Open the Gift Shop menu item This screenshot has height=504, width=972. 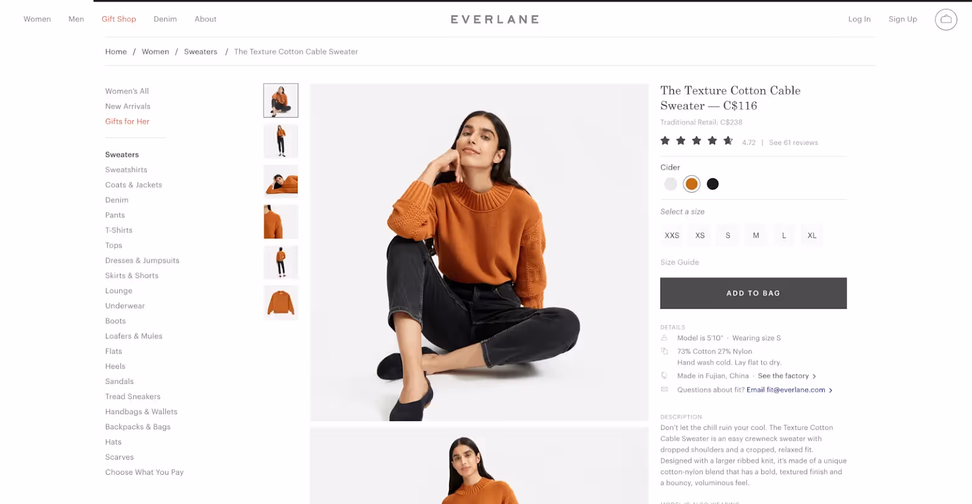click(119, 19)
